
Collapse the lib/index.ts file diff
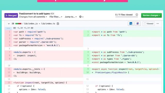pyautogui.click(x=9, y=24)
